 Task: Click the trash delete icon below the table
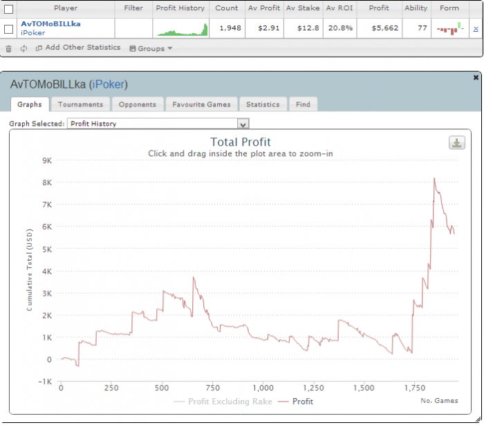pyautogui.click(x=8, y=48)
